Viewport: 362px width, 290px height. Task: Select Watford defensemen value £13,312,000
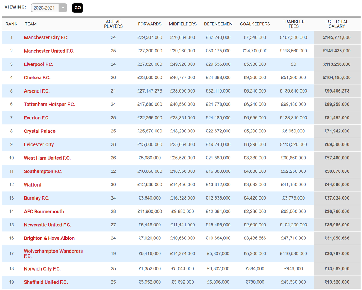218,185
